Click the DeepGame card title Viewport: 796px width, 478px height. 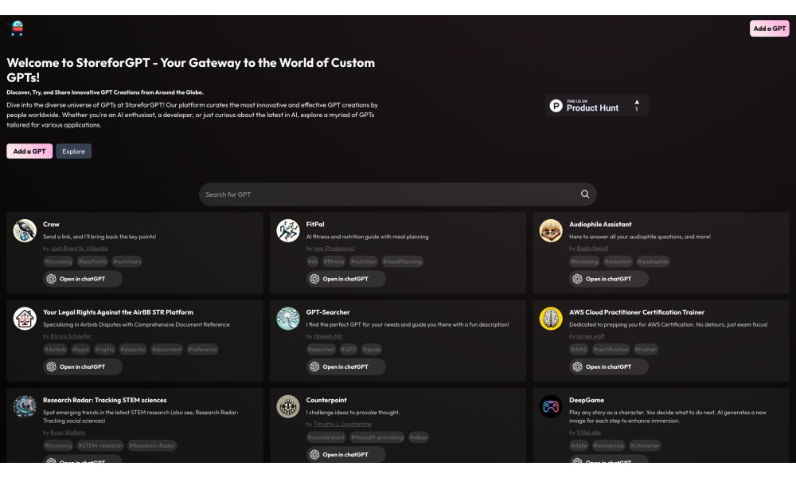click(x=587, y=400)
